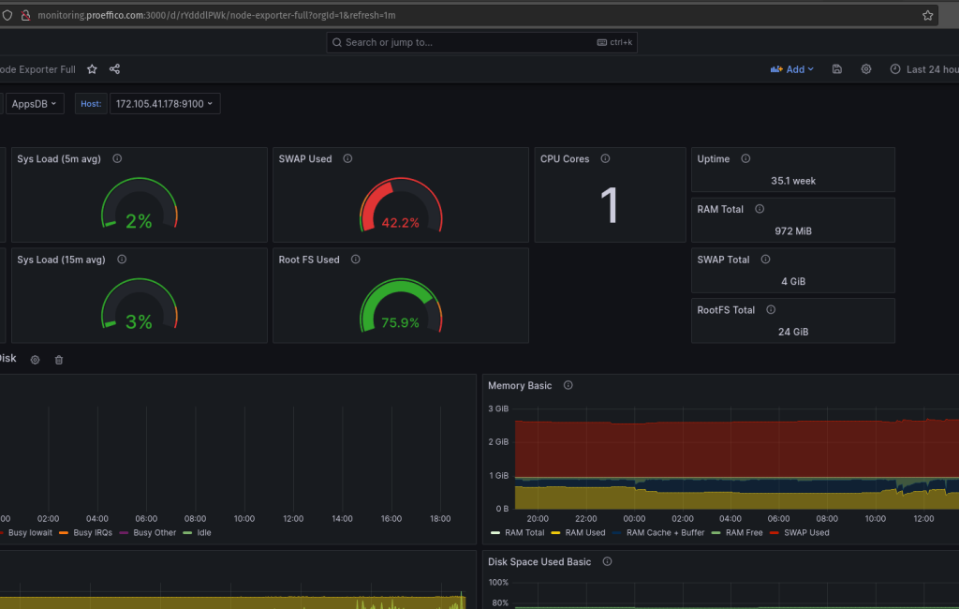The width and height of the screenshot is (959, 609).
Task: Star the Node Exporter Full dashboard
Action: click(x=92, y=69)
